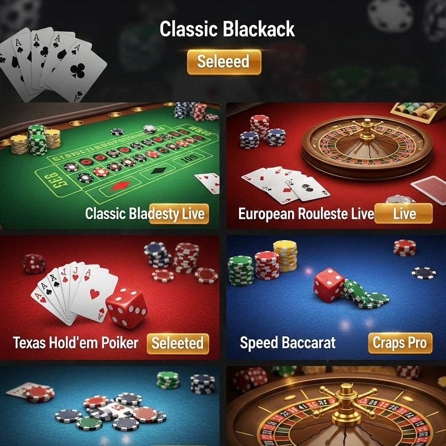Click the roulette wheel image on red table

(x=367, y=147)
